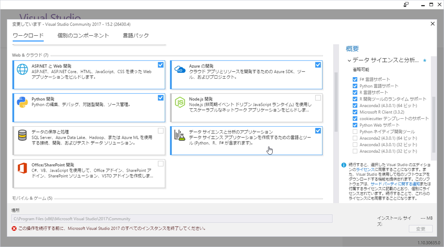Open the 言語パック tab
Screen dimensions: 444x247
(136, 35)
